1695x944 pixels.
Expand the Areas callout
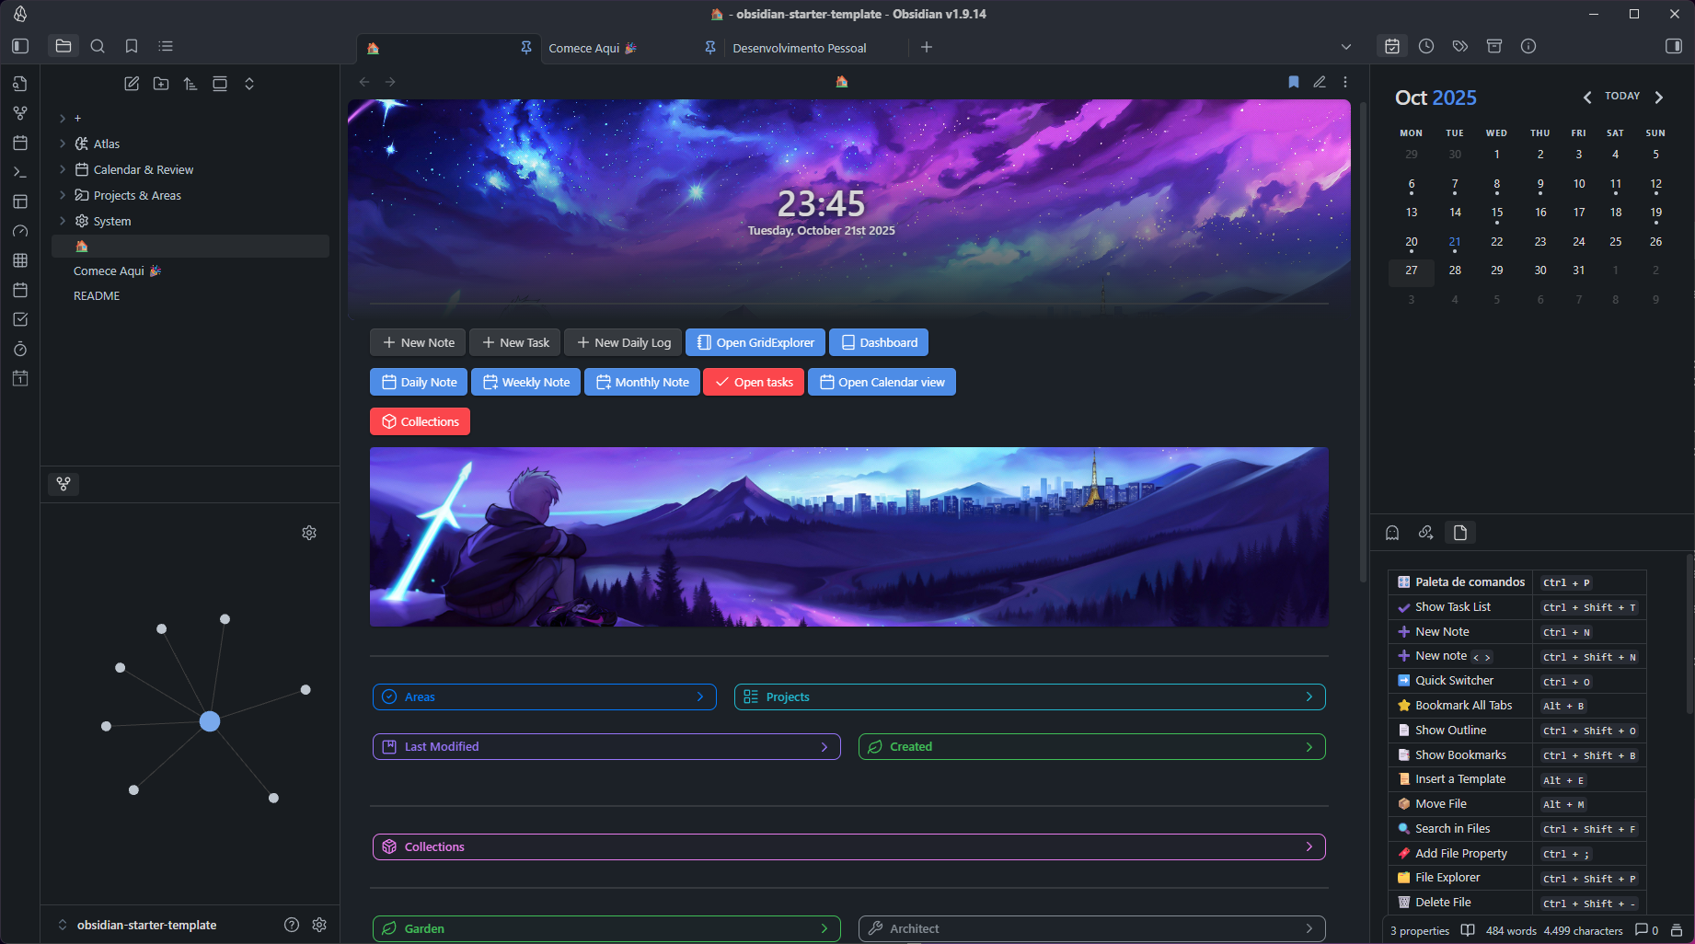(545, 696)
